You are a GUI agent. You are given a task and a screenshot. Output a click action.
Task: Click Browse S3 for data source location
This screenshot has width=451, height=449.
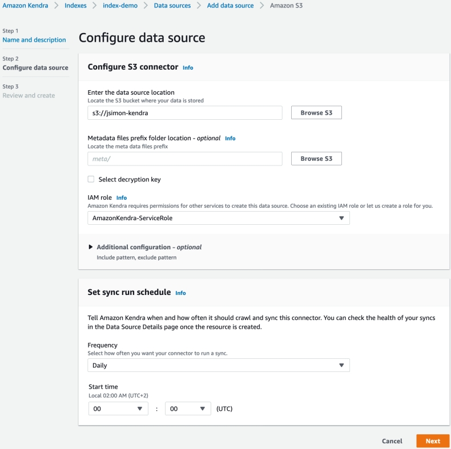click(316, 113)
